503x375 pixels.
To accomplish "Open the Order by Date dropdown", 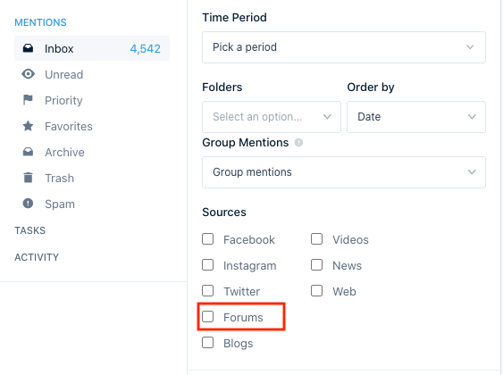I will (416, 117).
